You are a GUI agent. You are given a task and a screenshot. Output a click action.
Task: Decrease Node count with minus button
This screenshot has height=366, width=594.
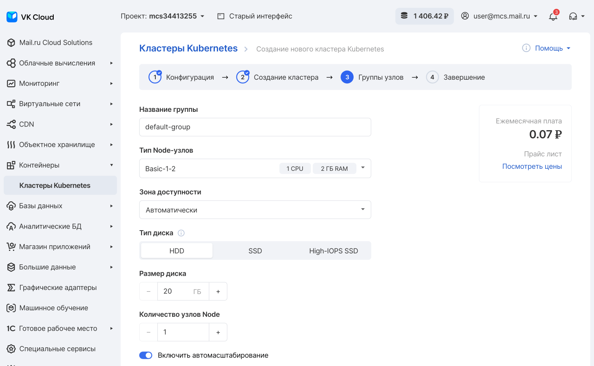(x=148, y=332)
